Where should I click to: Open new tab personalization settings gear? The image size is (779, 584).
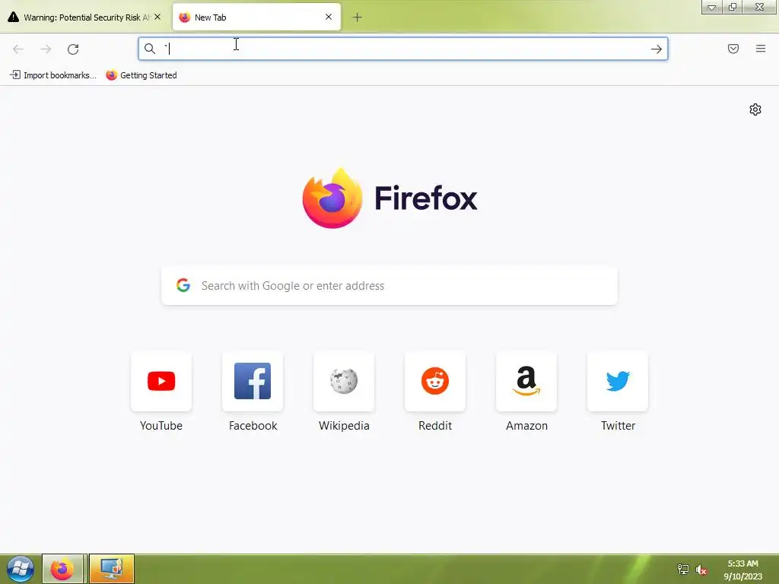pos(755,109)
